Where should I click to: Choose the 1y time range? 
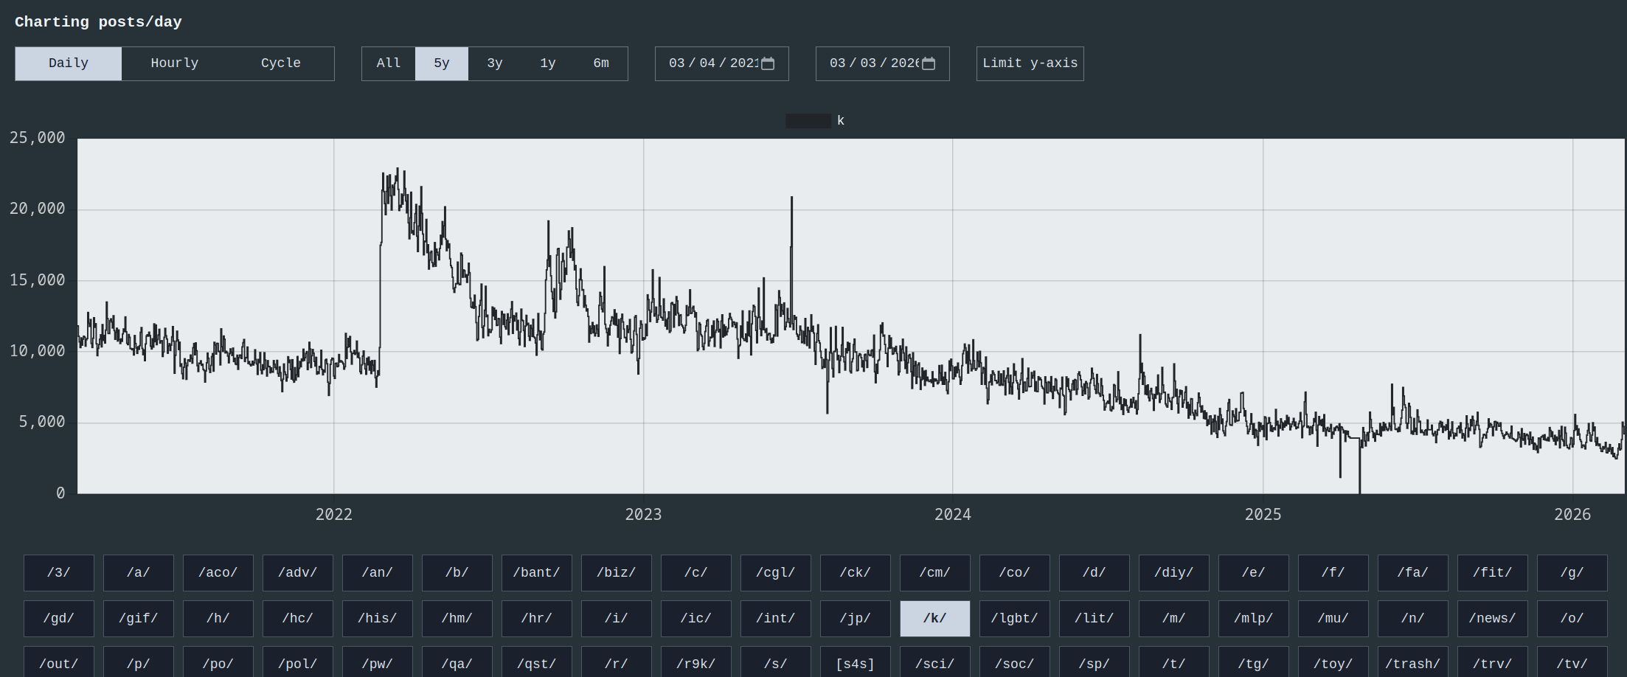[548, 63]
